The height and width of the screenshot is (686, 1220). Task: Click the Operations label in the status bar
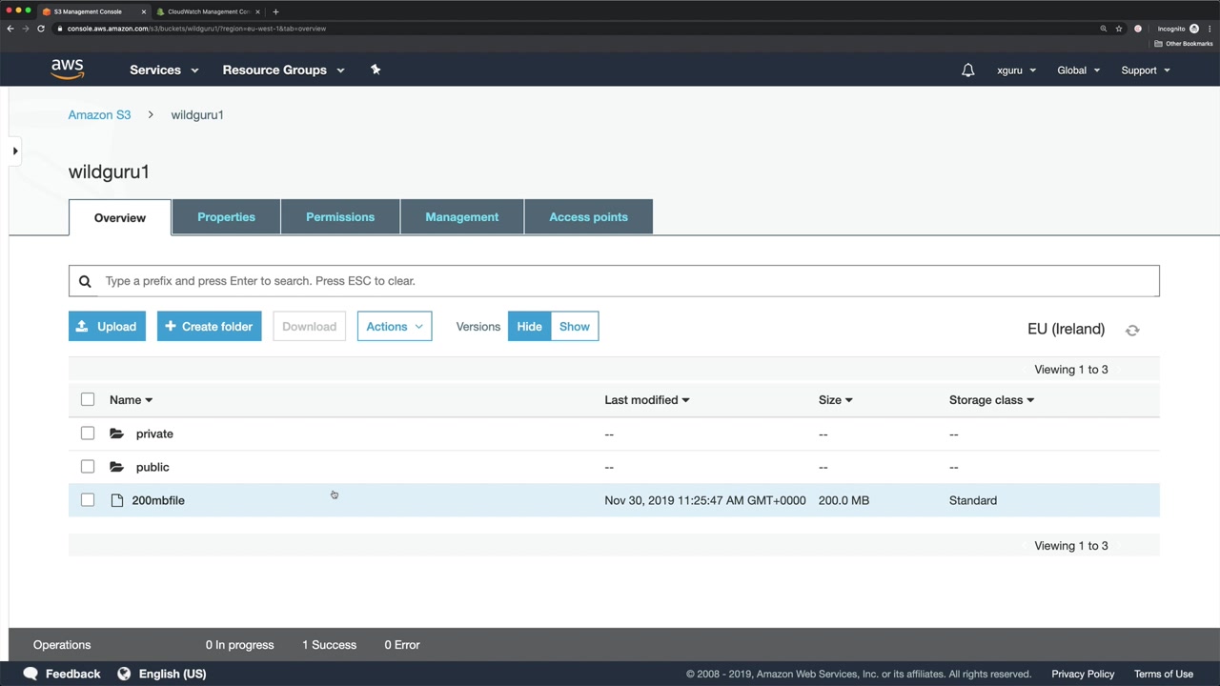(x=62, y=645)
